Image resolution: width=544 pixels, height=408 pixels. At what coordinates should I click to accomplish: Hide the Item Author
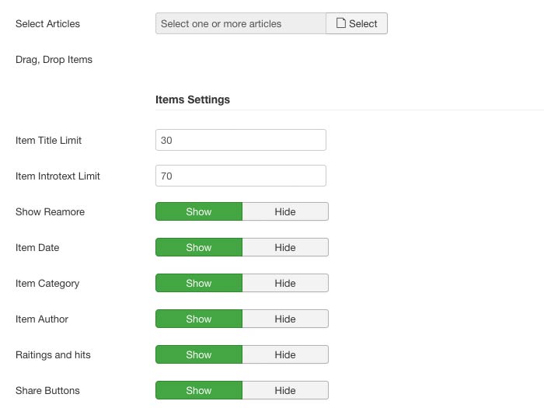285,319
